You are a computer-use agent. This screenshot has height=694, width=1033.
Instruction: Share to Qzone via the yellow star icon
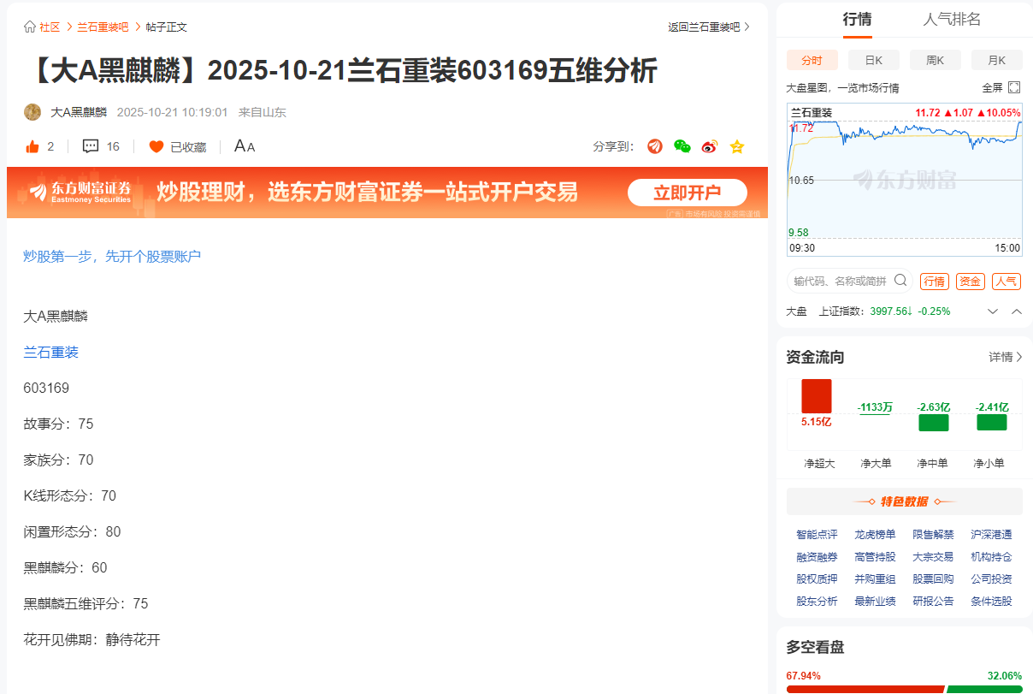pyautogui.click(x=737, y=146)
